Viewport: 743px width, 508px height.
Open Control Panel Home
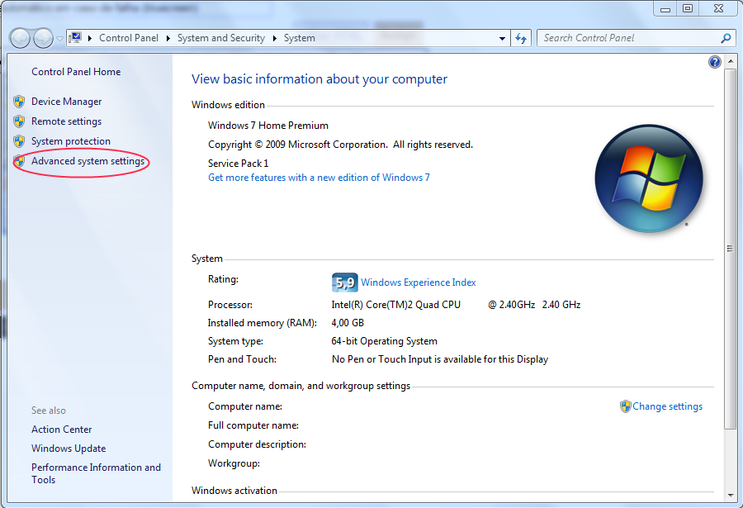point(76,72)
